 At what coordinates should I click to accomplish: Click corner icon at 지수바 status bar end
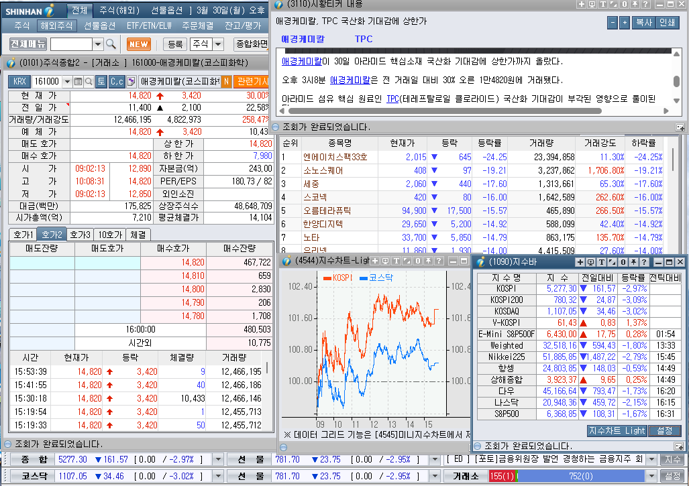tap(678, 446)
